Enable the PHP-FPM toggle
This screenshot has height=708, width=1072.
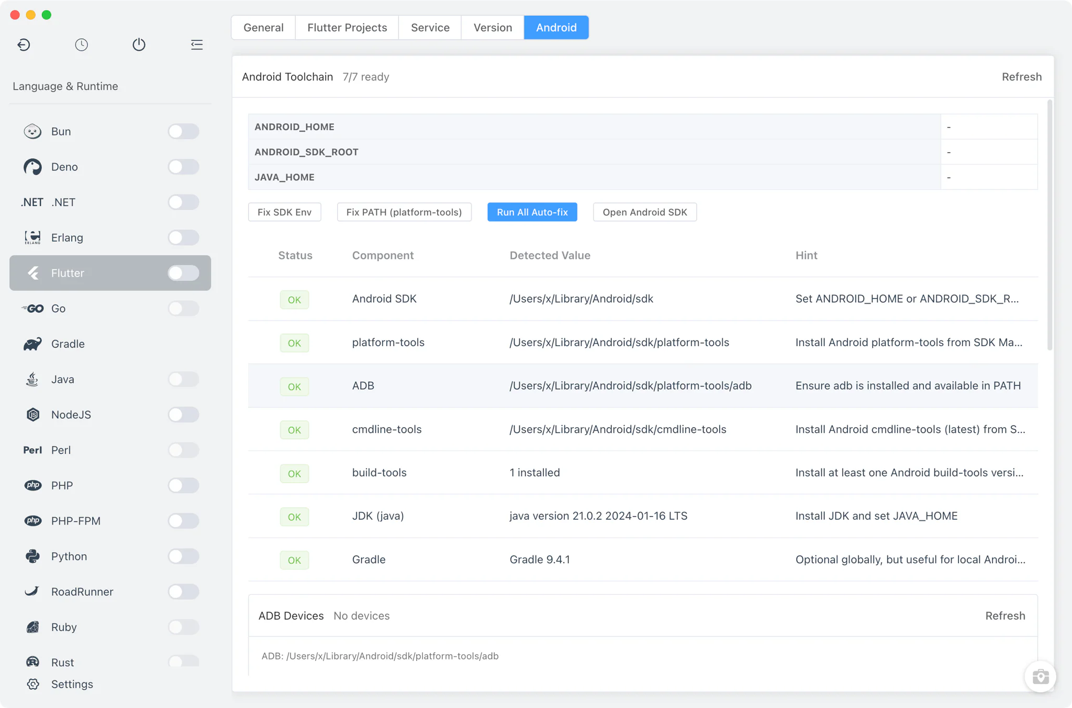183,521
